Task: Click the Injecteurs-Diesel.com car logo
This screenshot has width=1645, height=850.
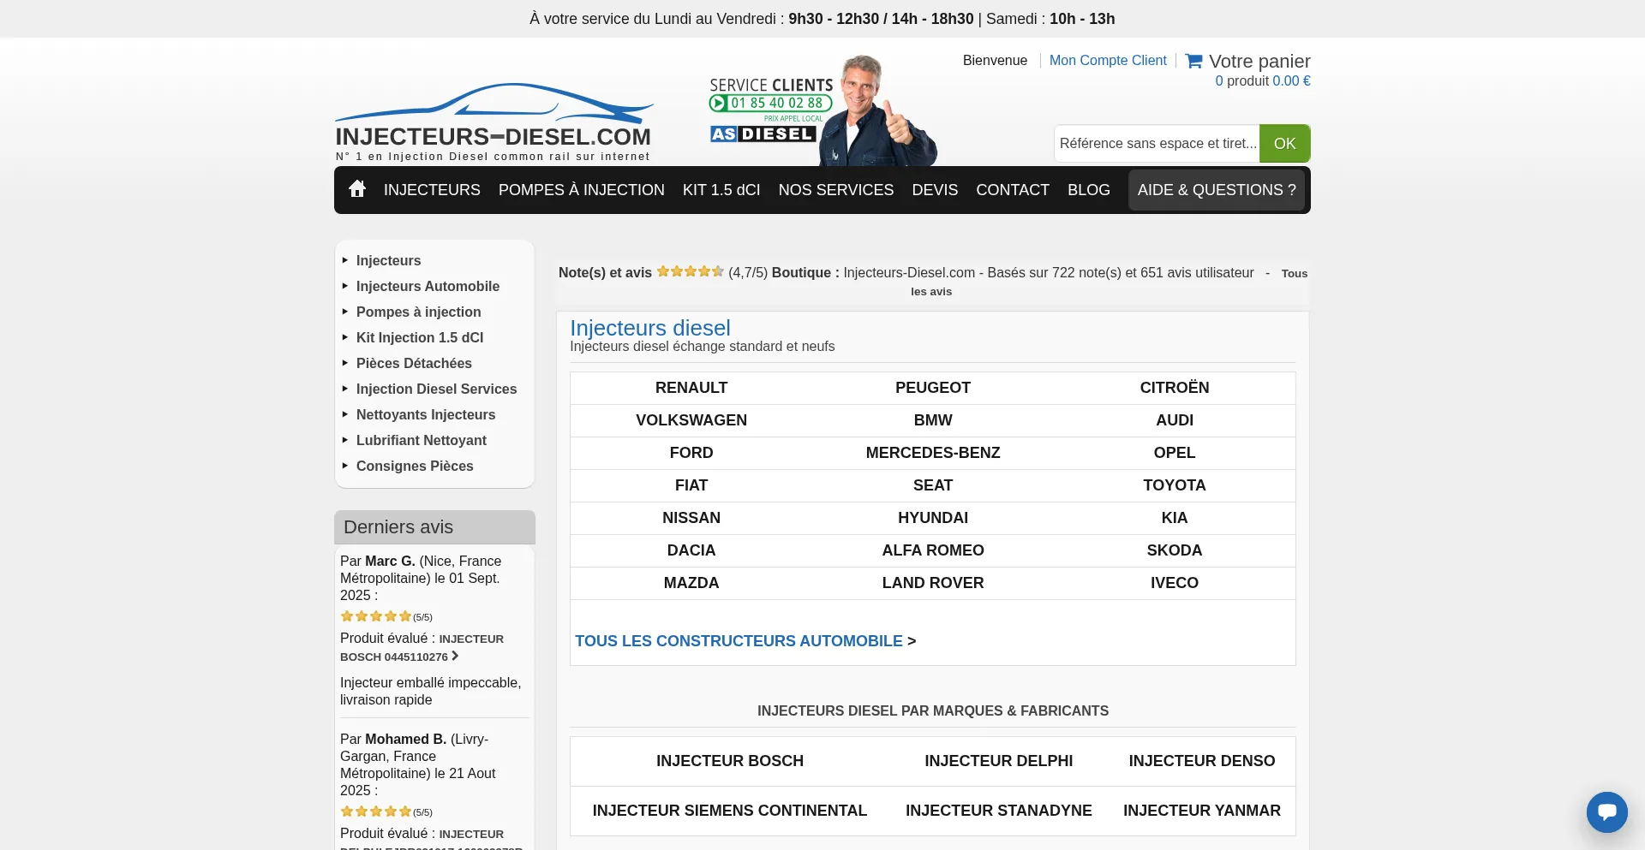Action: pos(493,122)
